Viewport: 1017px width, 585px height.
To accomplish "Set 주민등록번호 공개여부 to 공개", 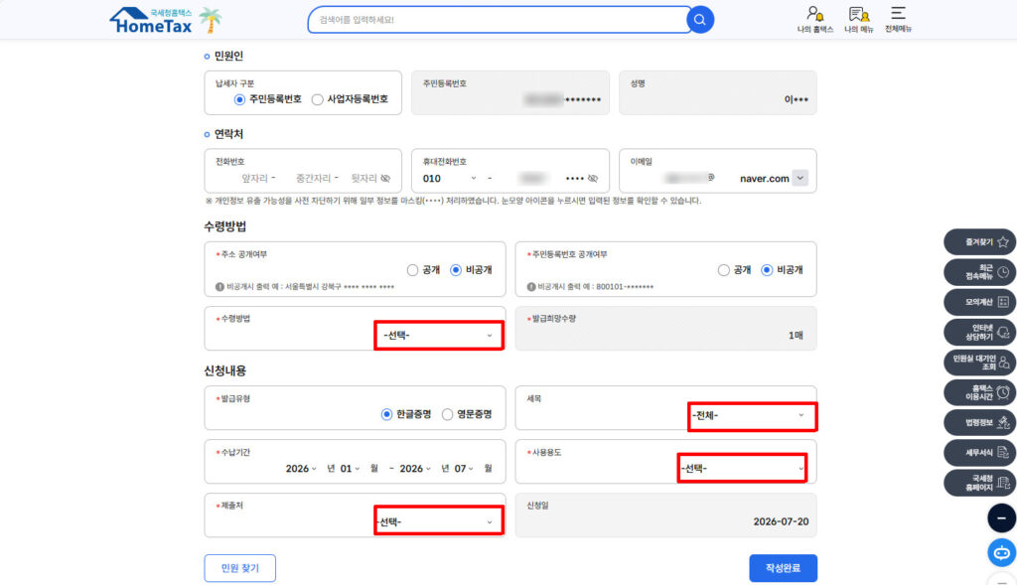I will click(x=724, y=270).
